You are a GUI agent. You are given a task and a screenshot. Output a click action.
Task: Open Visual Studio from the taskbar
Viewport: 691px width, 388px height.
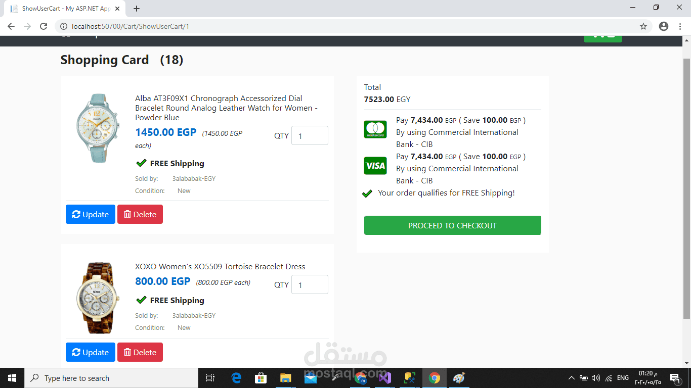[x=385, y=378]
